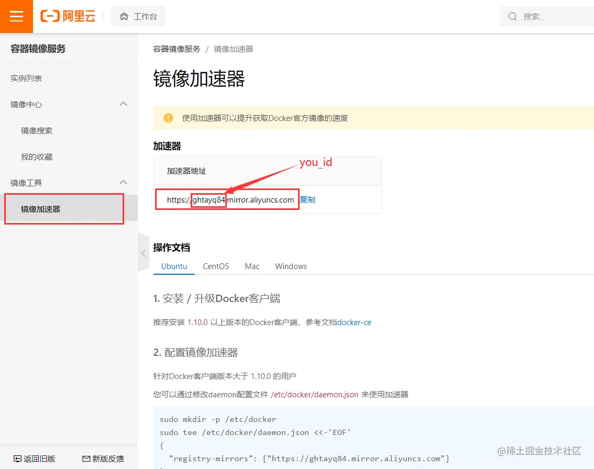Screen dimensions: 594x469
Task: Click the /etc/docker/daemon.json path text
Action: (314, 395)
